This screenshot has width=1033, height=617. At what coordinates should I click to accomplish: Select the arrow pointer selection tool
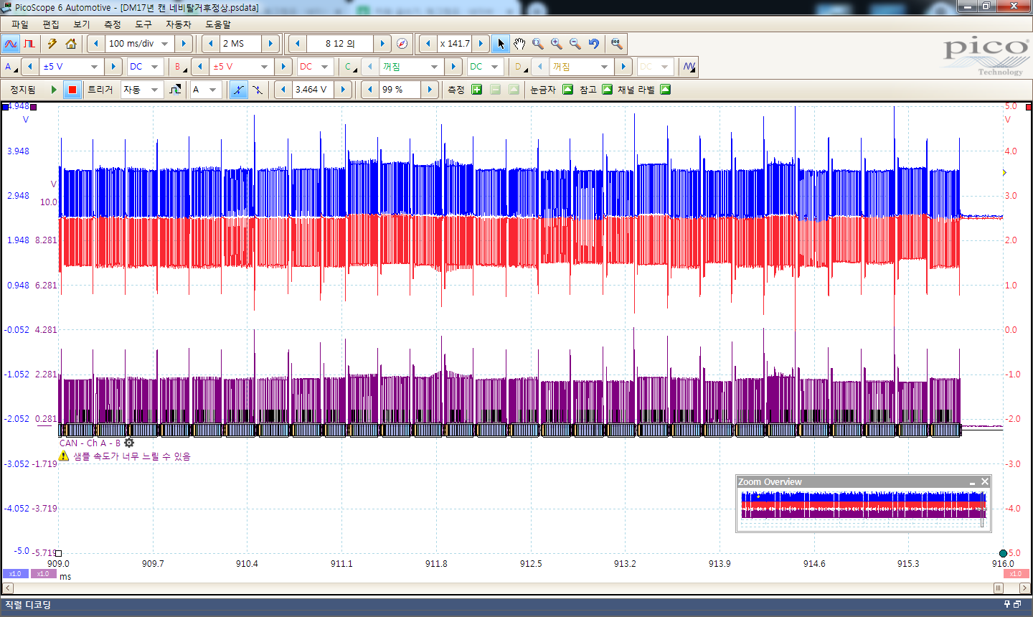501,44
